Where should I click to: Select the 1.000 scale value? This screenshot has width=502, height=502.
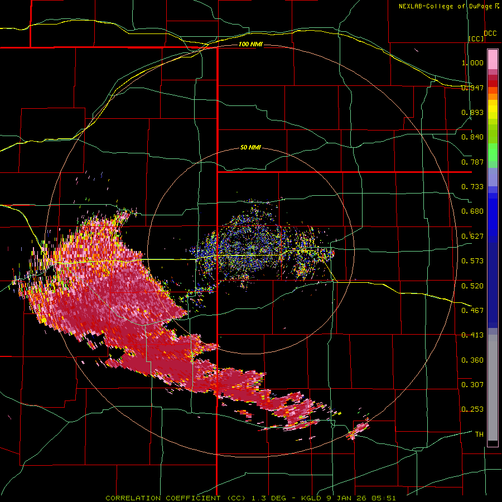(x=472, y=62)
